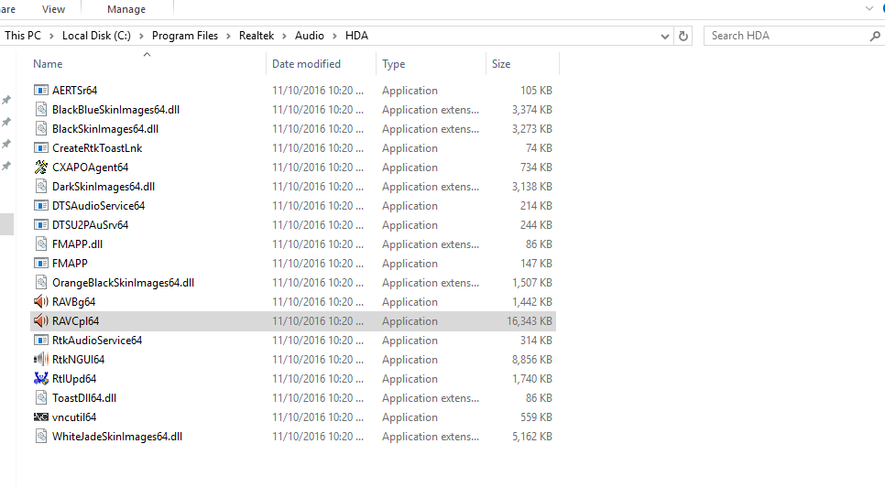Select the DTSU2PAuSrv64 application icon

point(40,225)
